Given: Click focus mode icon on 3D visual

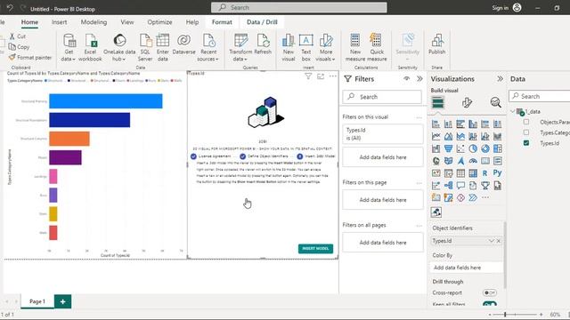Looking at the screenshot, I should [321, 76].
